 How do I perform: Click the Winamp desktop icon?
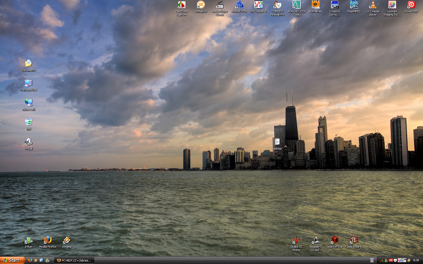pos(67,240)
